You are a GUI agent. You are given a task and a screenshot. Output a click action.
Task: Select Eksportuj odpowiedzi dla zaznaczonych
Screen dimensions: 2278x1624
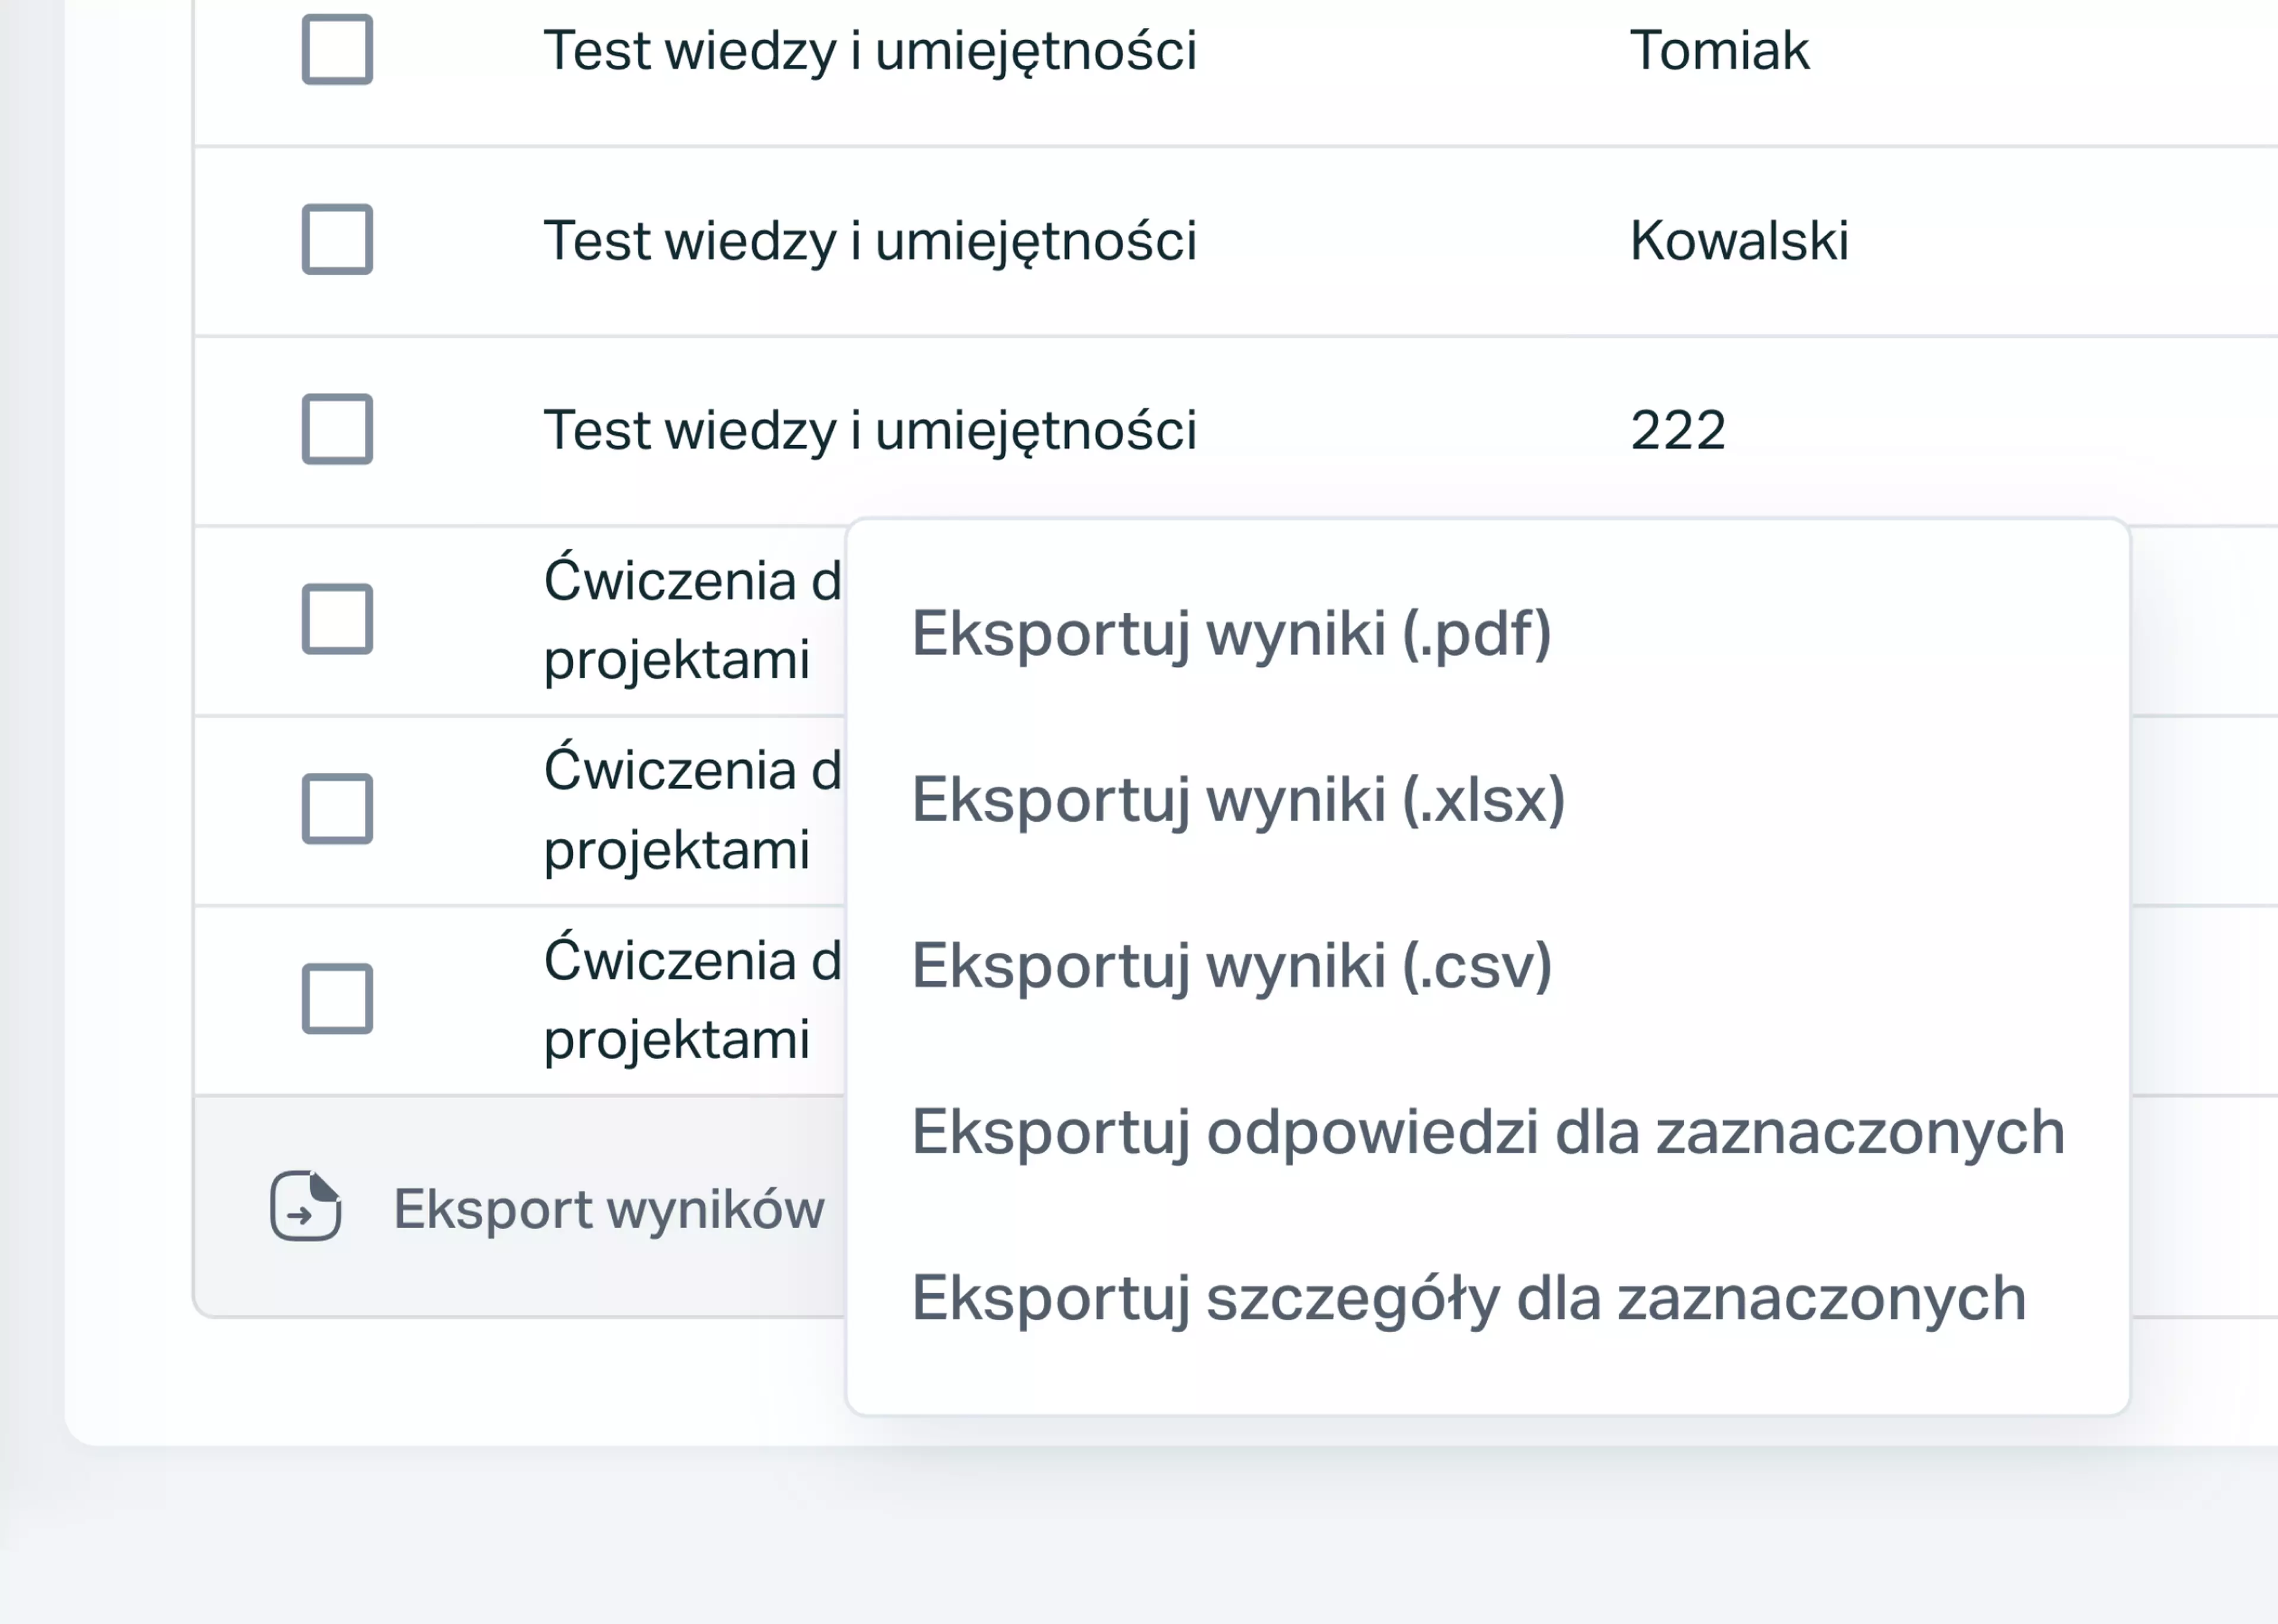pyautogui.click(x=1487, y=1132)
